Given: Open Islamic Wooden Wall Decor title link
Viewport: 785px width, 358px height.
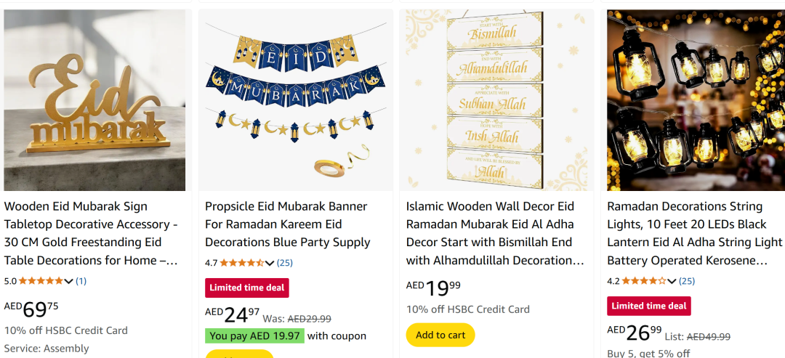Looking at the screenshot, I should (495, 234).
